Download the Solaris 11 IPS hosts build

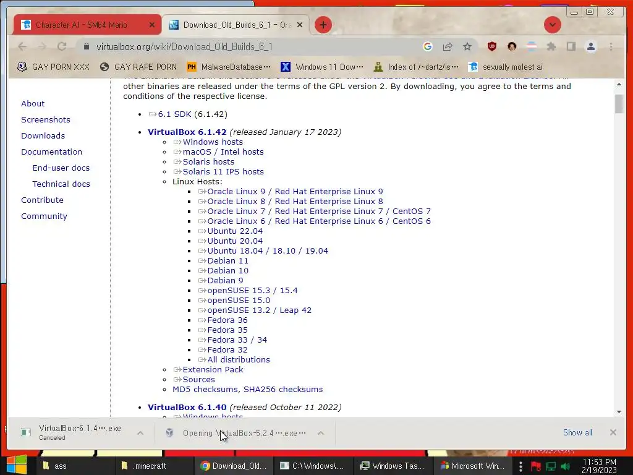(223, 172)
